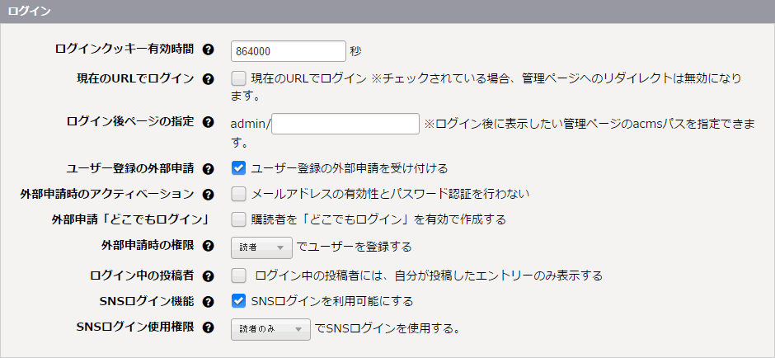Open help icon beside 外部申請時の権限
This screenshot has height=358, width=775.
click(x=209, y=246)
